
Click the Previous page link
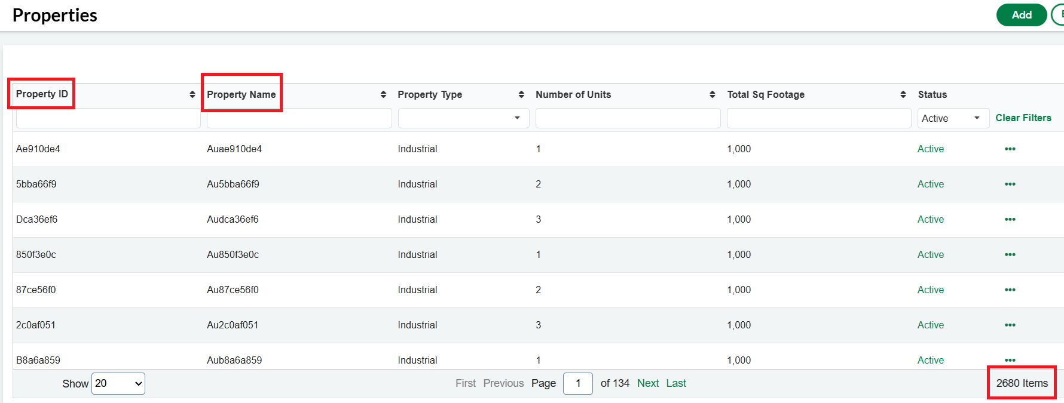click(503, 383)
